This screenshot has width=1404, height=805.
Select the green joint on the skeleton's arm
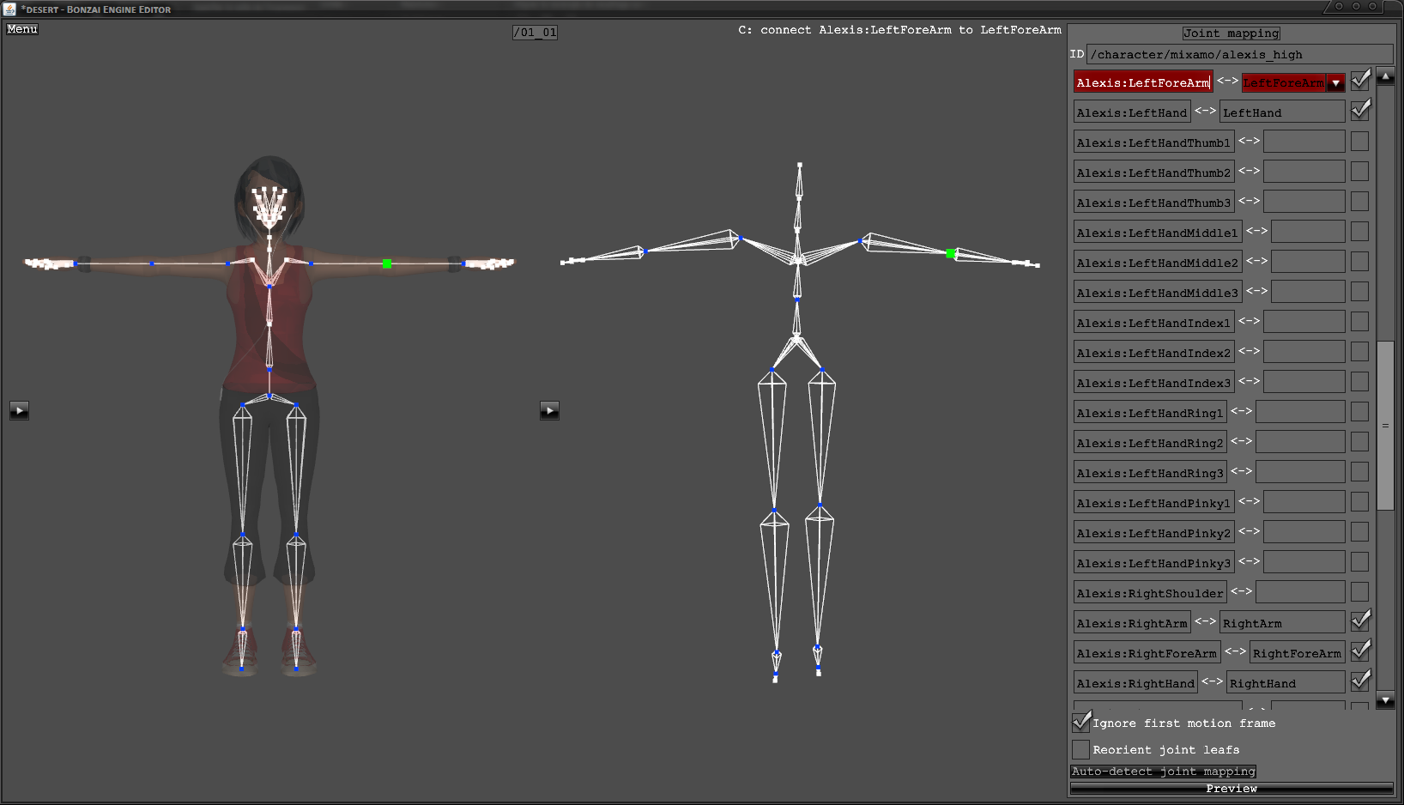pos(951,253)
